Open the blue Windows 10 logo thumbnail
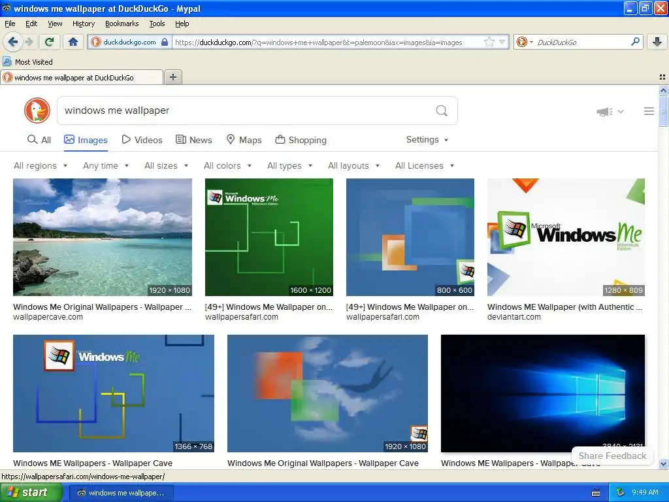Screen dimensions: 669x502 click(x=543, y=393)
